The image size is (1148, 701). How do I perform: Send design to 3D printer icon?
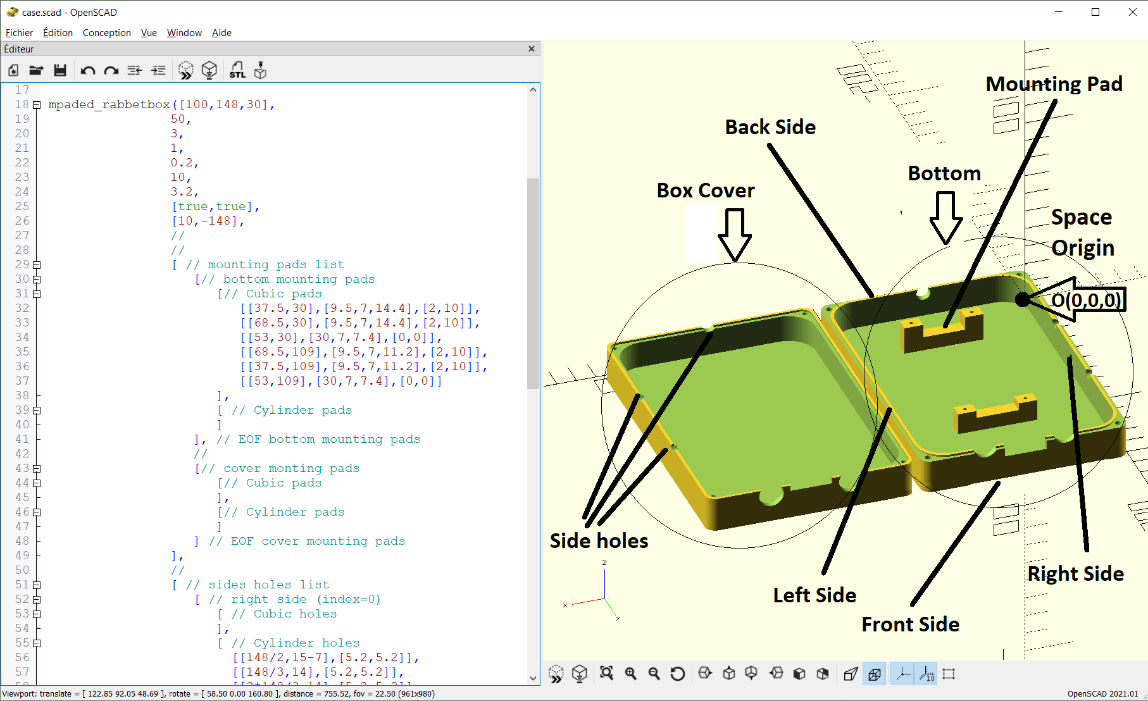(260, 70)
